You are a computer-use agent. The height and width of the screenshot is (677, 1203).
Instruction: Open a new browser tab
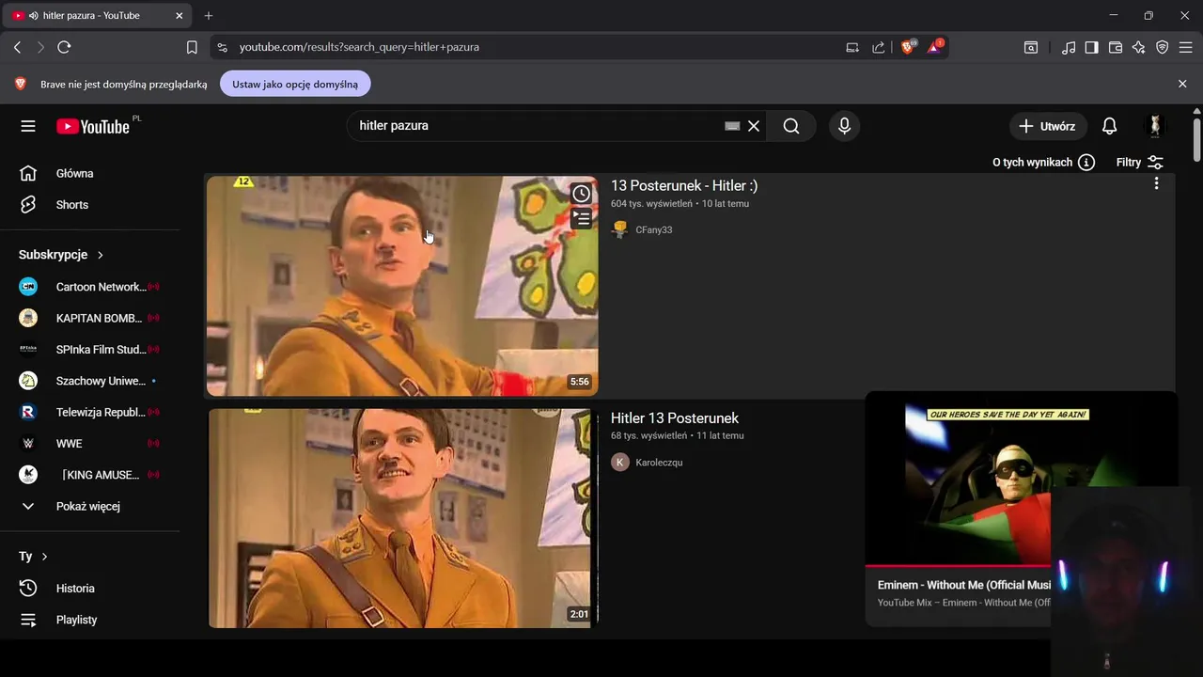click(209, 16)
